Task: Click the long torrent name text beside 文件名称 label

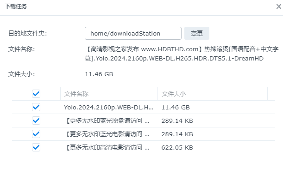Action: pyautogui.click(x=182, y=54)
